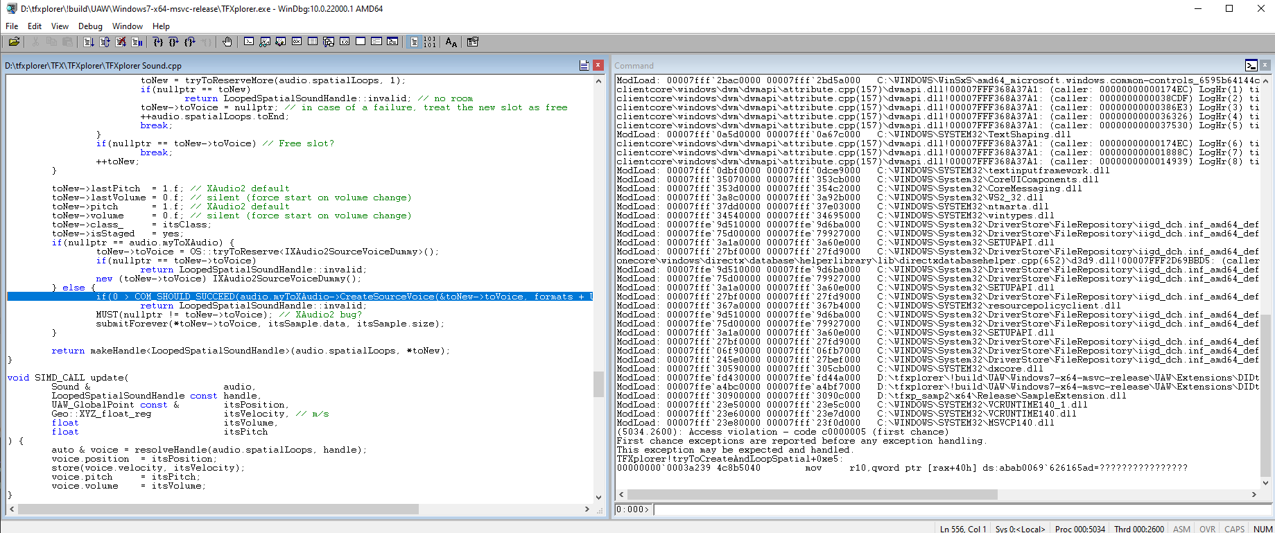
Task: Close the TFXplorer Sound.cpp source pane
Action: click(598, 65)
